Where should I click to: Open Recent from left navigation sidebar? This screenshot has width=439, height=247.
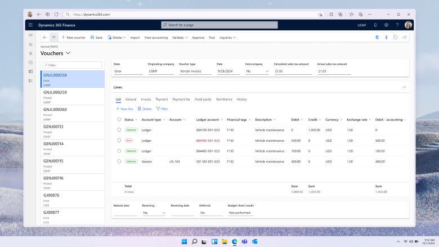tap(30, 62)
